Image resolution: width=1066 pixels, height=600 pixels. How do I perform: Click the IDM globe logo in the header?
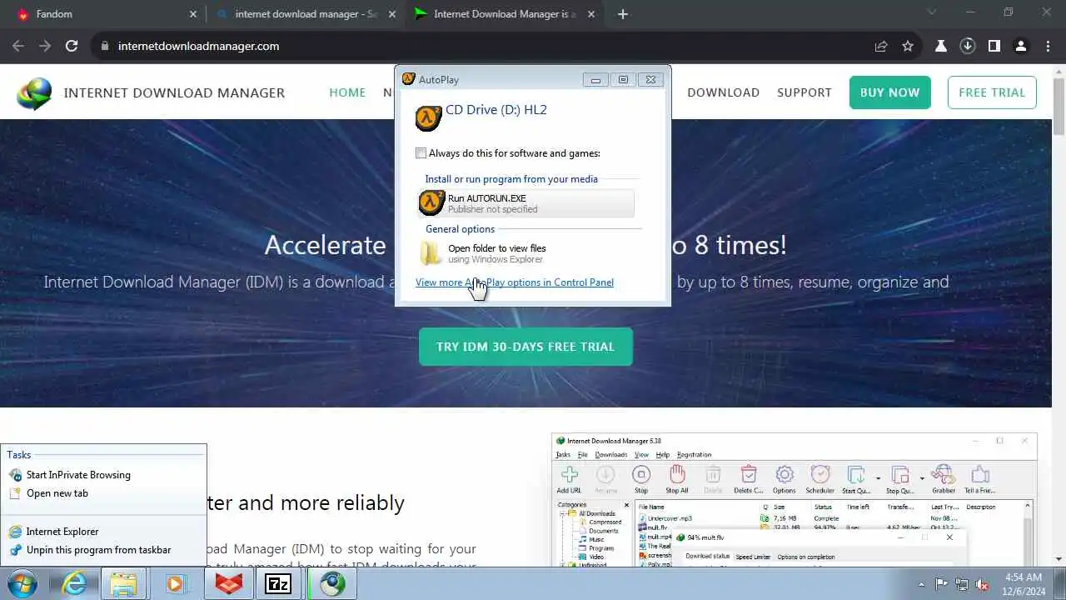point(34,92)
